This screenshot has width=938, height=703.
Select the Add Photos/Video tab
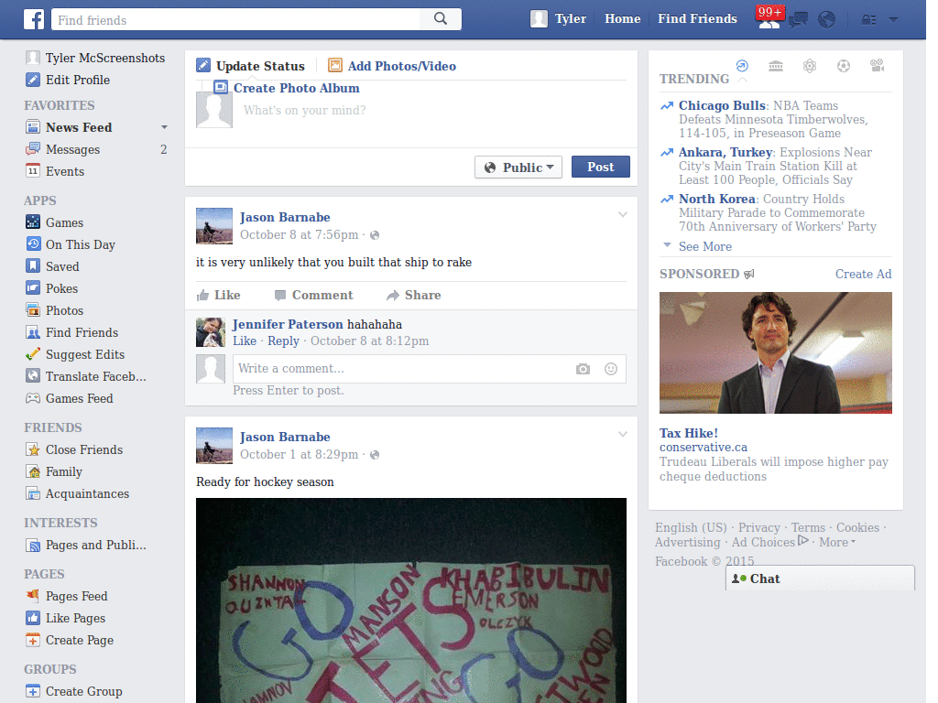pos(392,66)
